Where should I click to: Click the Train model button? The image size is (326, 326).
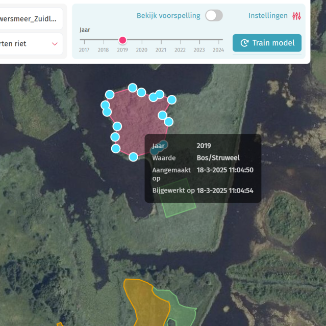tap(267, 43)
